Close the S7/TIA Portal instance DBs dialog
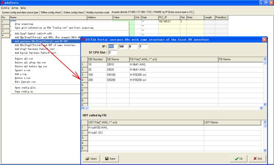Viewport: 274px width, 165px height. coord(264,39)
